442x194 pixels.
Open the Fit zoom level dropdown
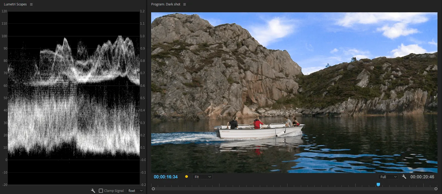202,177
